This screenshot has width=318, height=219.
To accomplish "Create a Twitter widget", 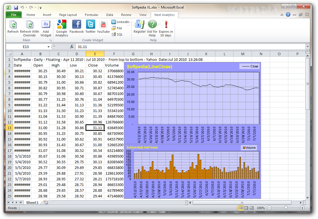I will [x=90, y=27].
